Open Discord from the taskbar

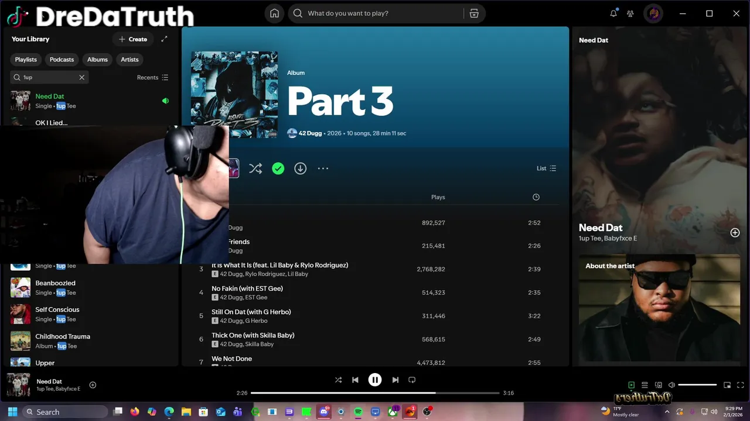click(x=323, y=412)
